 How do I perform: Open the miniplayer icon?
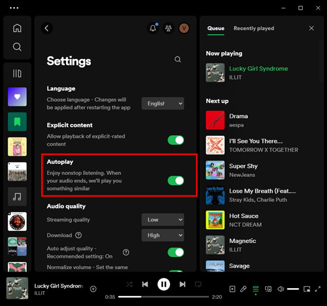(307, 289)
